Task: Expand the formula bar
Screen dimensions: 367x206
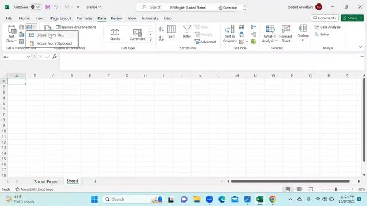Action: (362, 56)
